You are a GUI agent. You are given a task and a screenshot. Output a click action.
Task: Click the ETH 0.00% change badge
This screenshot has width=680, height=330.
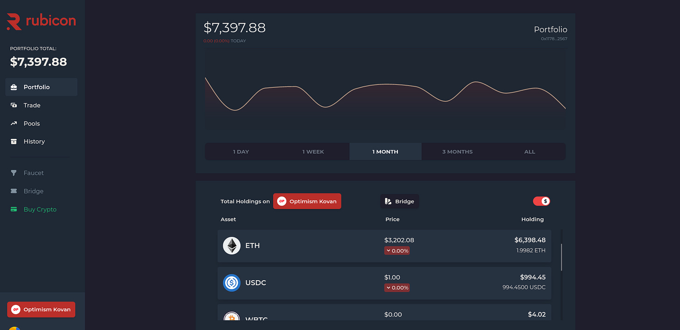pos(397,251)
